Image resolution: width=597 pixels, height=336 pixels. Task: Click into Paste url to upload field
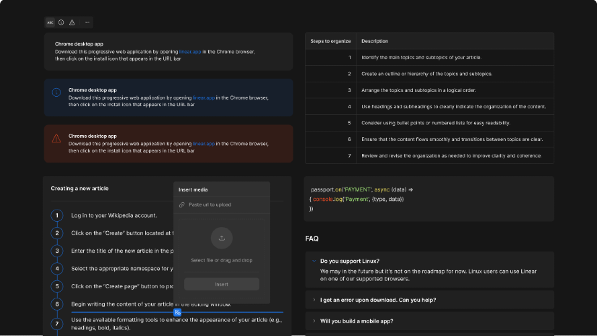[222, 205]
